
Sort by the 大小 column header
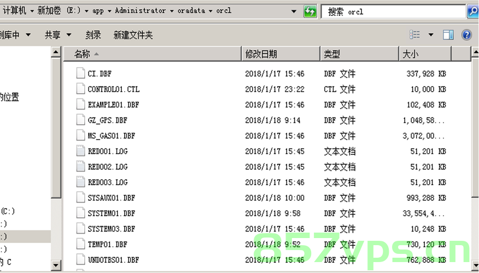(425, 54)
